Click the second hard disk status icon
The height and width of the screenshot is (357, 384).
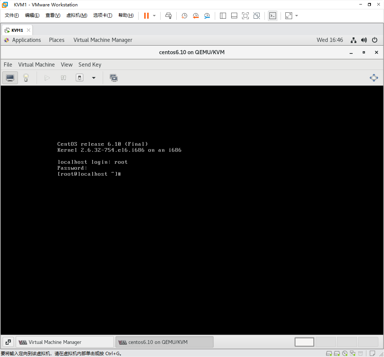pyautogui.click(x=337, y=353)
